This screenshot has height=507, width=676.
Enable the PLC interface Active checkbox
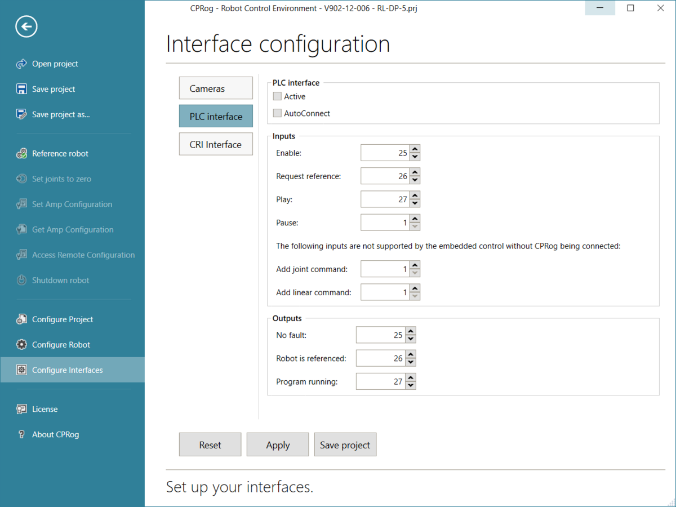(x=277, y=96)
